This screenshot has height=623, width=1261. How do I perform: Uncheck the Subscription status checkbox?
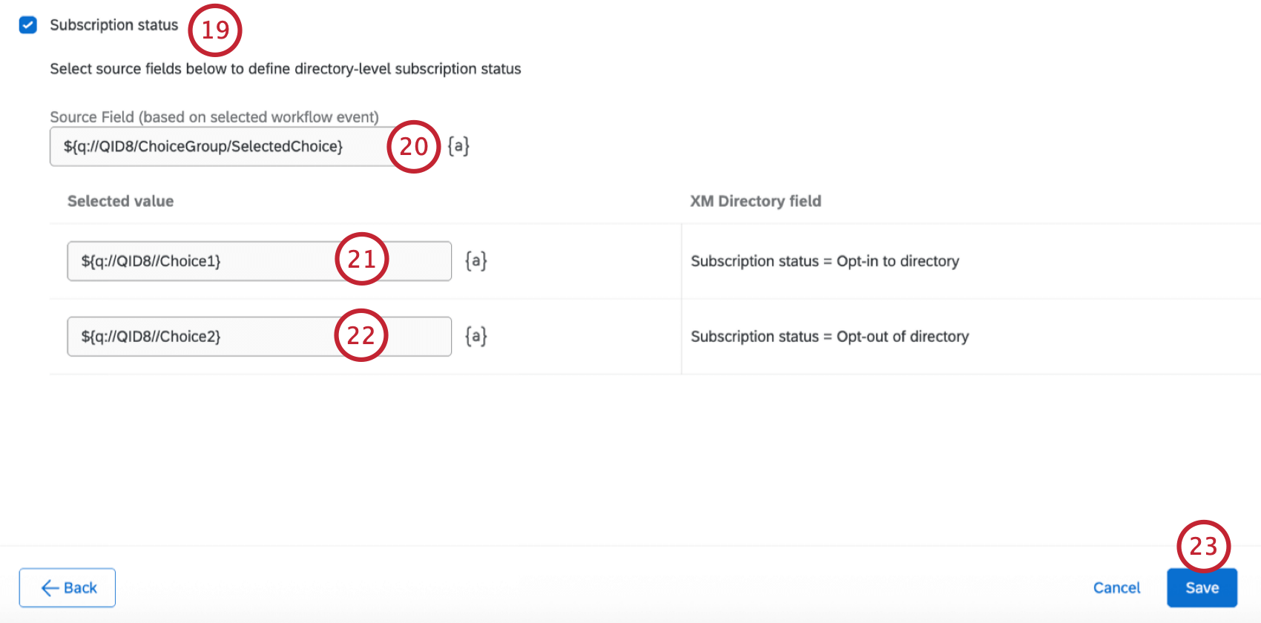pos(27,24)
